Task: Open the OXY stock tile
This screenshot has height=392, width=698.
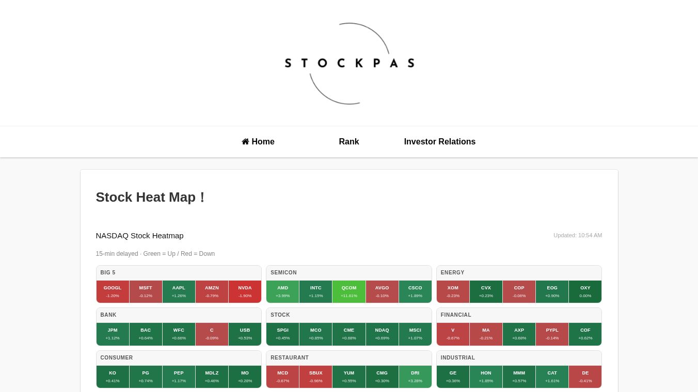Action: point(585,291)
